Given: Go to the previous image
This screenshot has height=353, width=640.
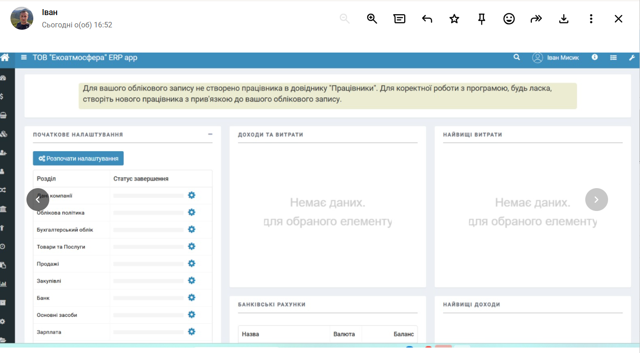Looking at the screenshot, I should pos(38,200).
